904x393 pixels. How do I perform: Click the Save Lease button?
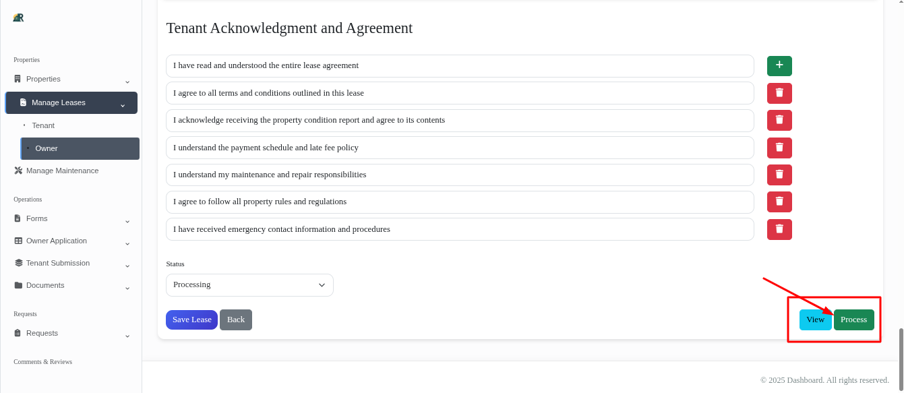tap(191, 320)
